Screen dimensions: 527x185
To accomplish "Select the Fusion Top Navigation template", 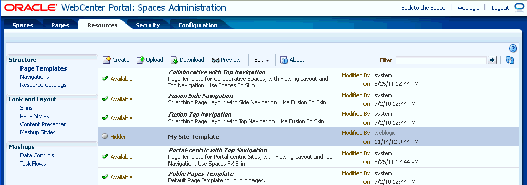I will (x=200, y=114).
